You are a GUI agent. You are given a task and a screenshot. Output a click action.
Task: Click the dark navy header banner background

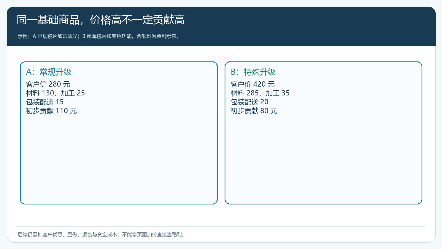pos(304,26)
